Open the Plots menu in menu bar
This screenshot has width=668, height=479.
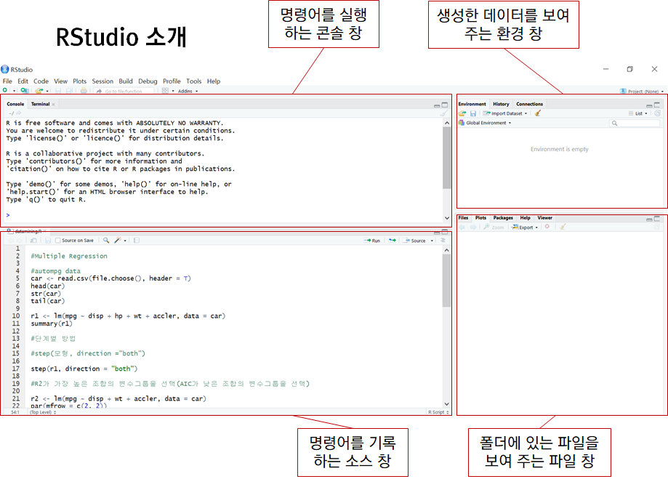[79, 81]
